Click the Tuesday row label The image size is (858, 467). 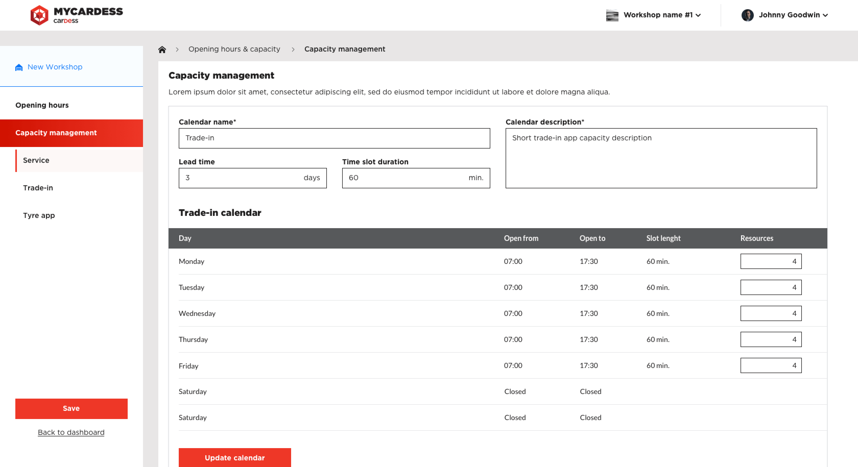[192, 288]
